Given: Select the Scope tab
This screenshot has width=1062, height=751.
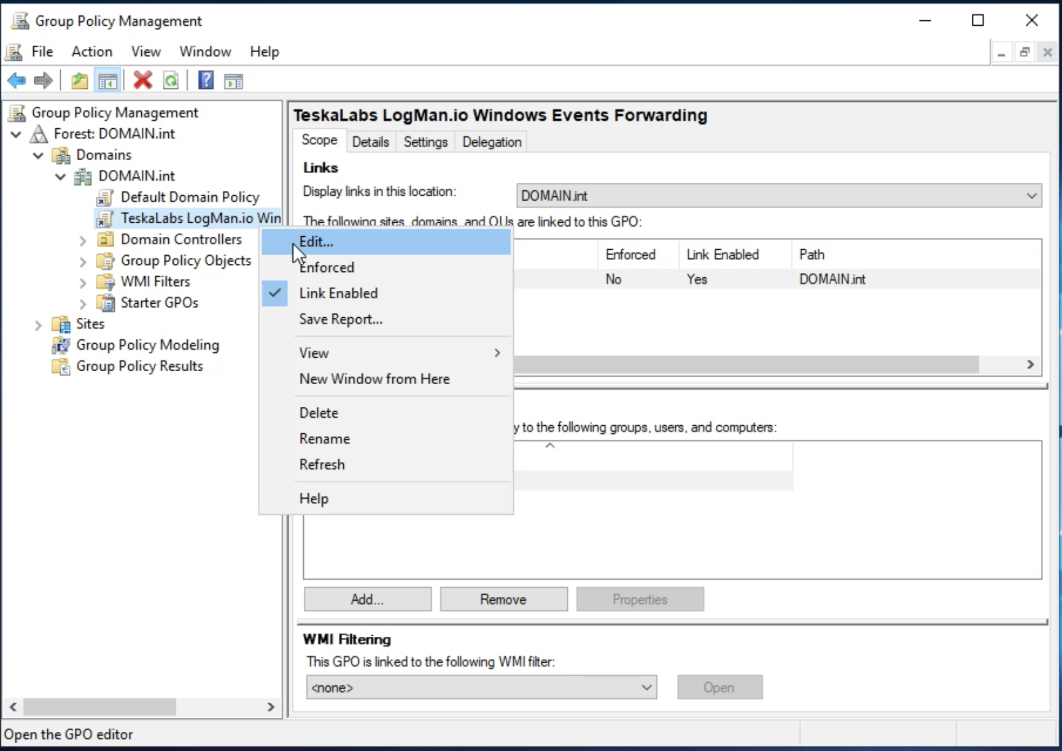Looking at the screenshot, I should pos(319,140).
